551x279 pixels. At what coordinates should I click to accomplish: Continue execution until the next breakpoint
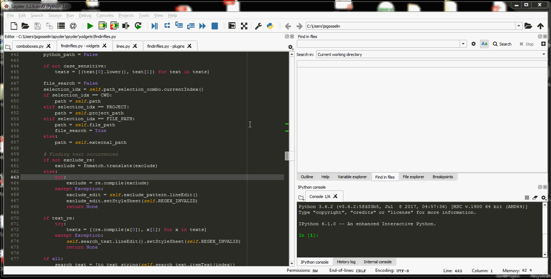coord(203,26)
